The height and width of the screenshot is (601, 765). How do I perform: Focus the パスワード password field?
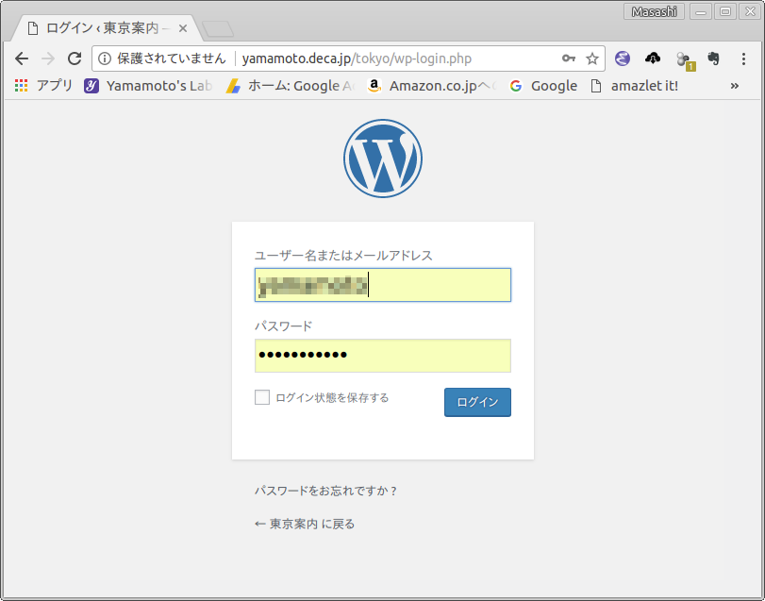[383, 356]
